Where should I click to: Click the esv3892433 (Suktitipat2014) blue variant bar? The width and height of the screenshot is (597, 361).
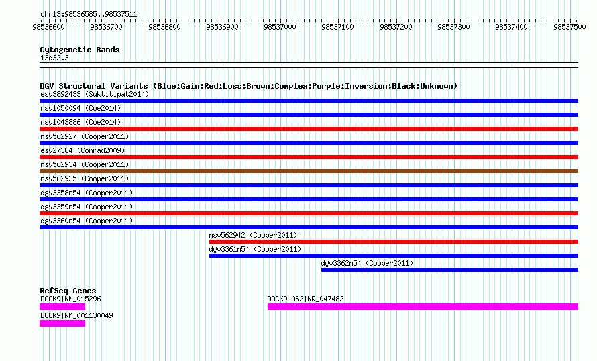(x=309, y=101)
